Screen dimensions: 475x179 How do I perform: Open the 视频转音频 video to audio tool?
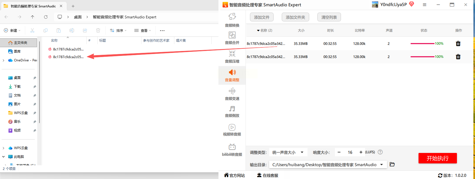[232, 130]
